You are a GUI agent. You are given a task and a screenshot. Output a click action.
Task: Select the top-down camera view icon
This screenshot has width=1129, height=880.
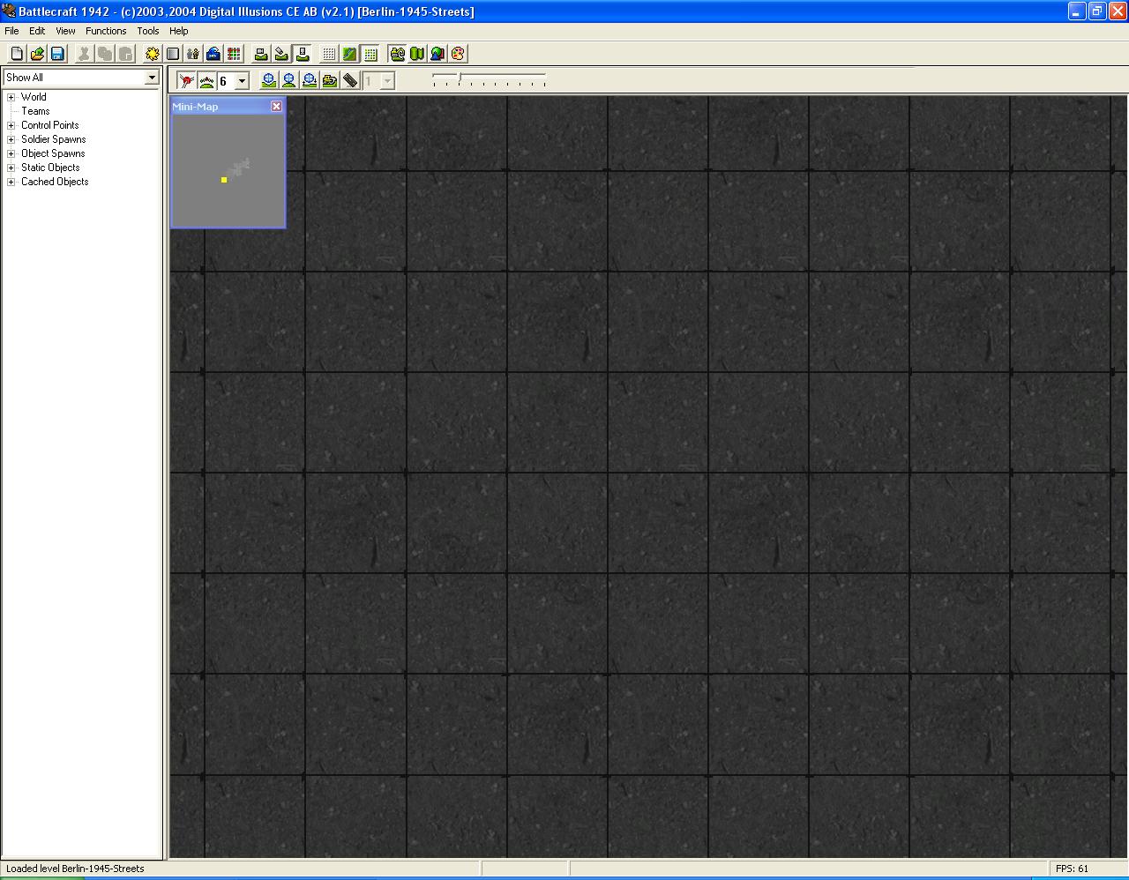[302, 54]
